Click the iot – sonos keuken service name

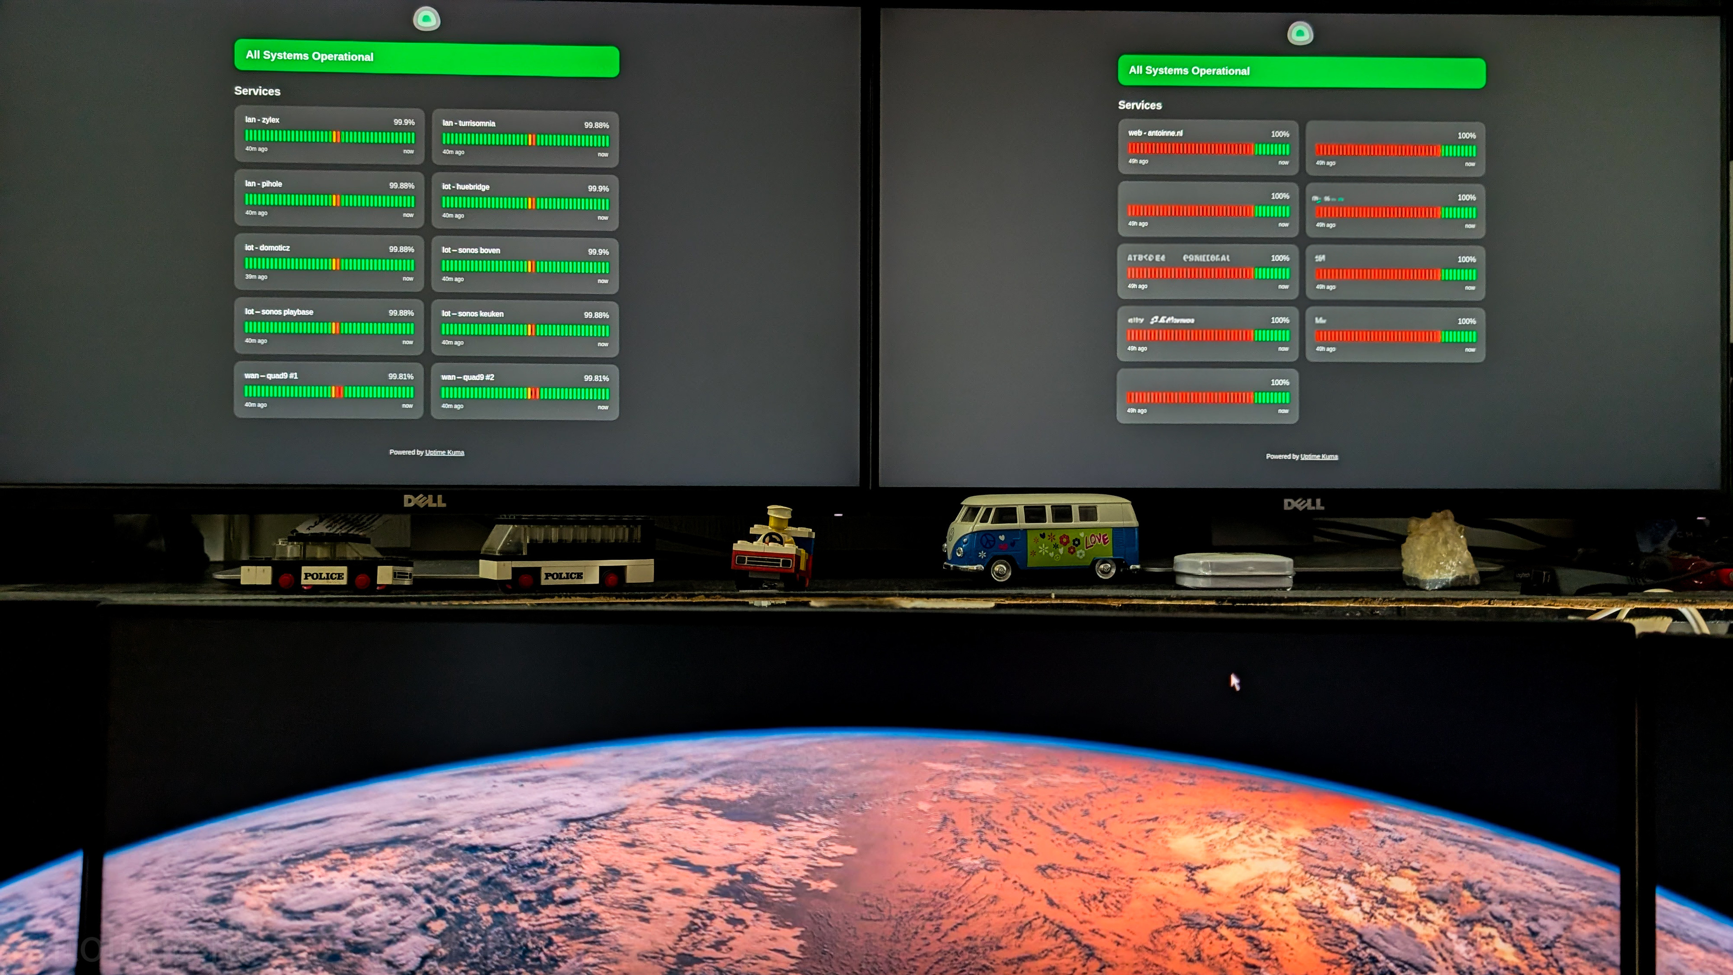(472, 314)
